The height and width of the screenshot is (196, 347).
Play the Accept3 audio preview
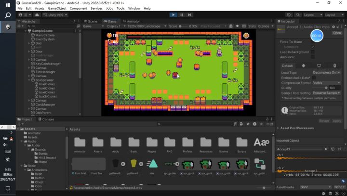click(326, 149)
